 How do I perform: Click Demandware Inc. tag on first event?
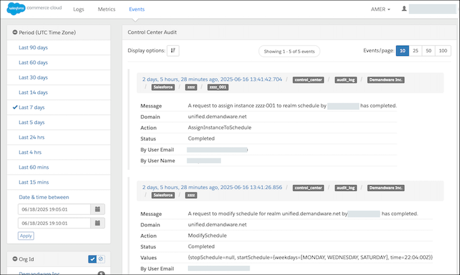pos(386,80)
